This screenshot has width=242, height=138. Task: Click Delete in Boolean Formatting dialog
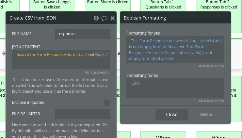click(206, 115)
